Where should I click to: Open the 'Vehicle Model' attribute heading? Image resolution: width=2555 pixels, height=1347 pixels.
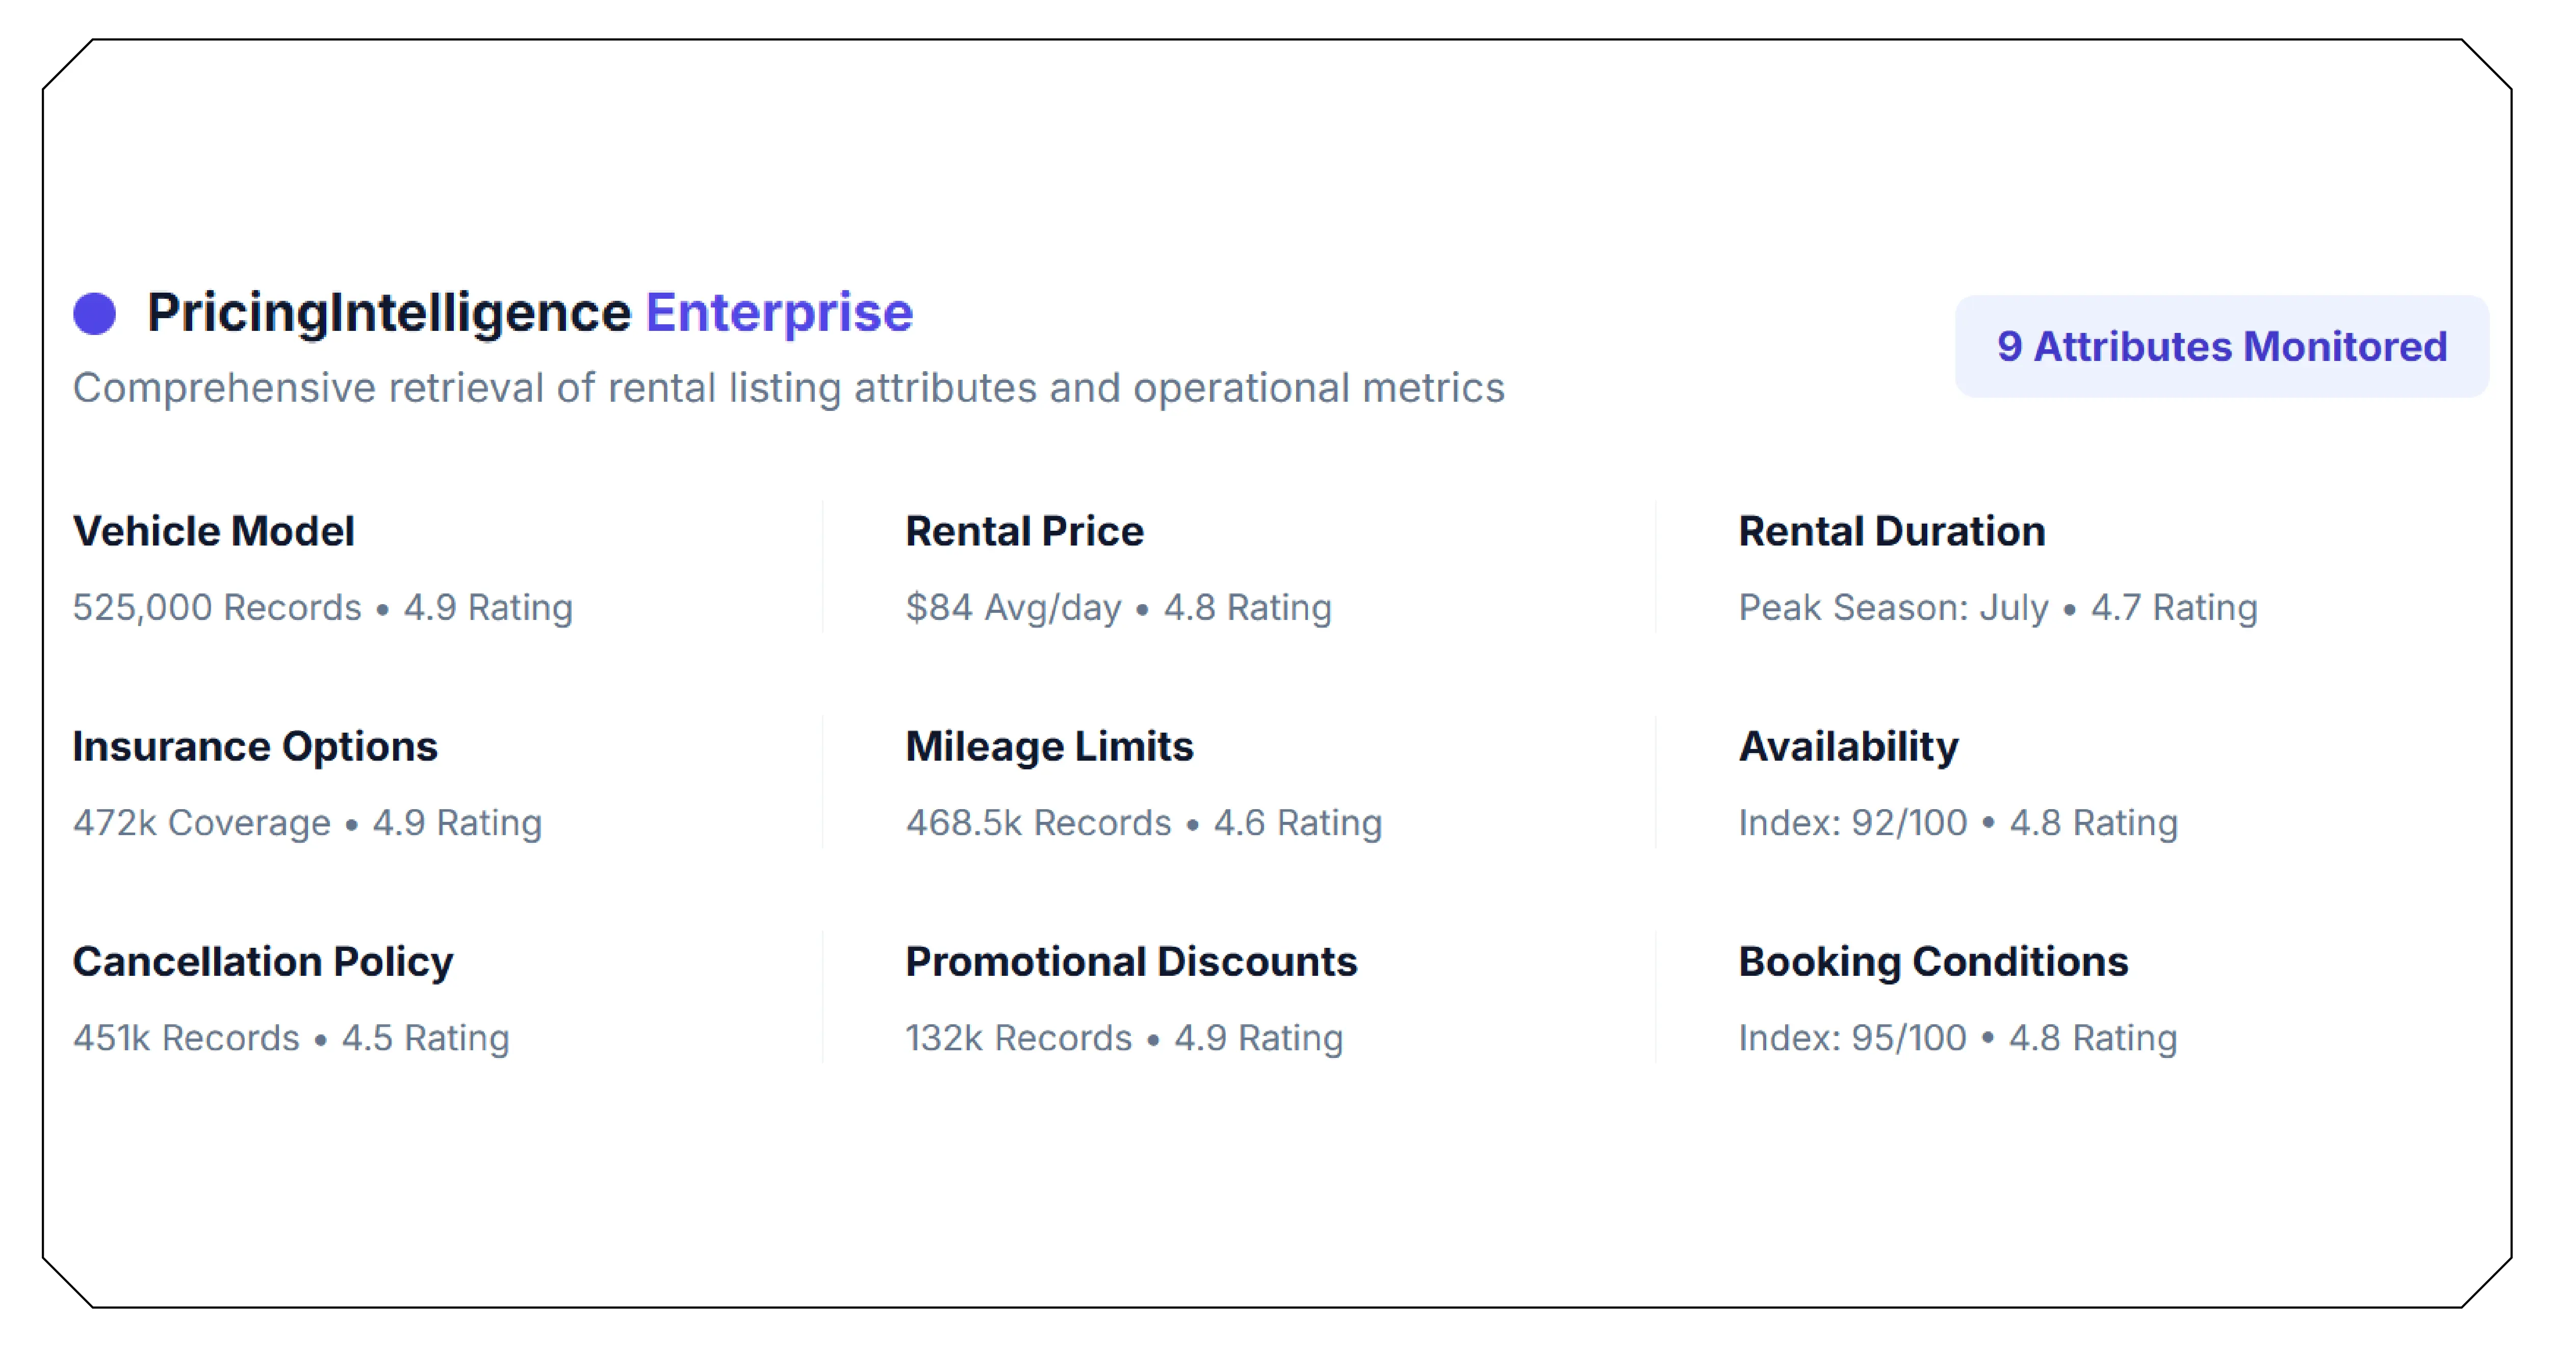[x=213, y=532]
